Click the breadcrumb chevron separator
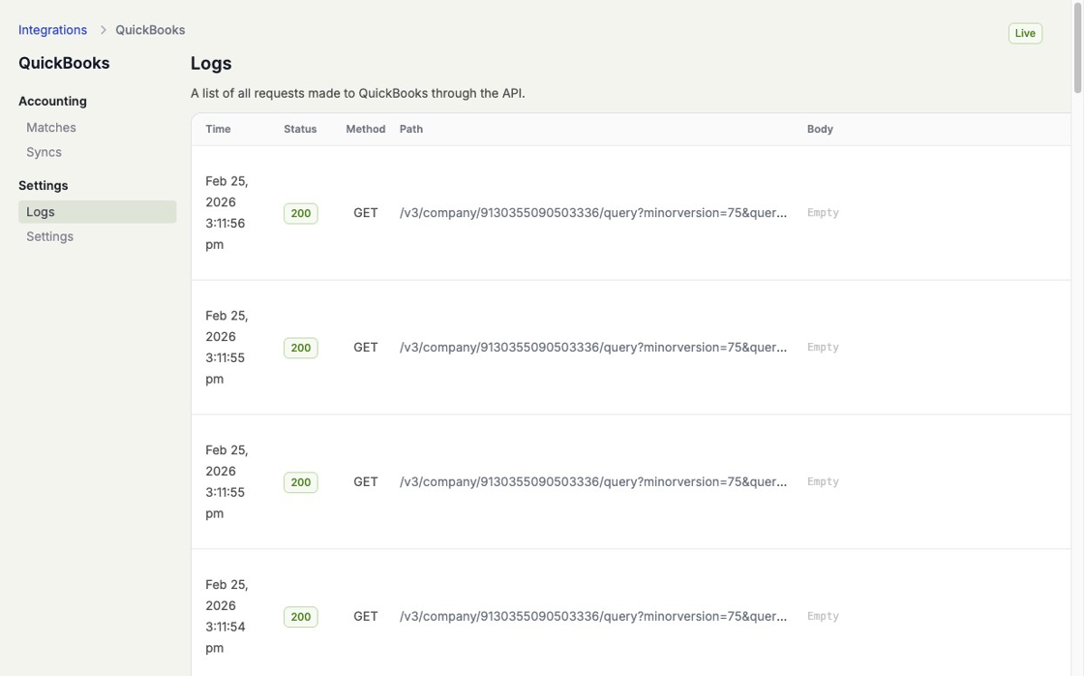This screenshot has height=676, width=1084. (103, 30)
